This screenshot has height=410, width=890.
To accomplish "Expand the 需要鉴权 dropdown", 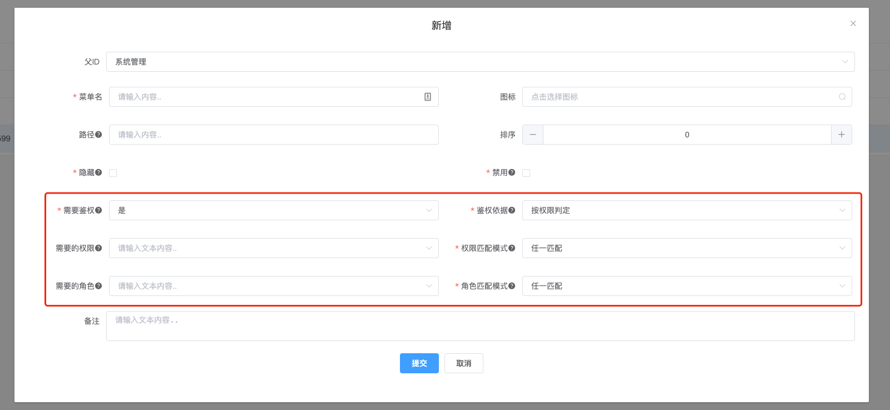I will click(x=274, y=210).
